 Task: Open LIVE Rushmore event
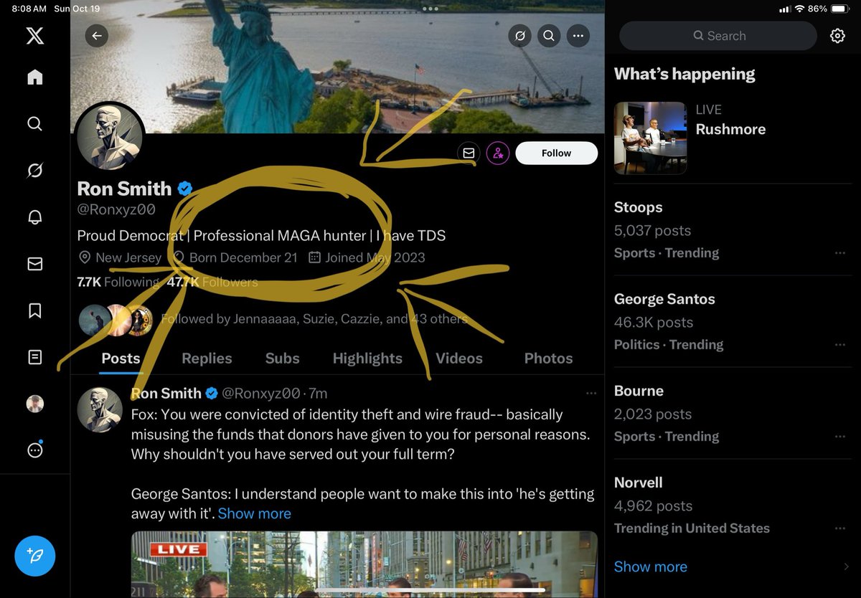[733, 138]
